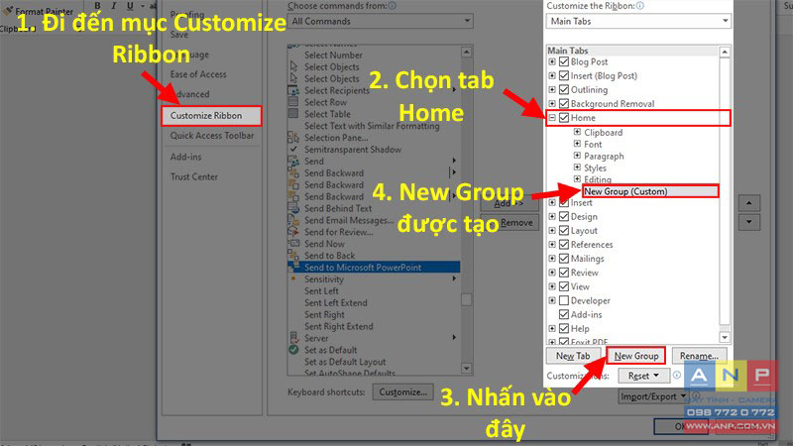Open the Trust Center category

pyautogui.click(x=193, y=176)
